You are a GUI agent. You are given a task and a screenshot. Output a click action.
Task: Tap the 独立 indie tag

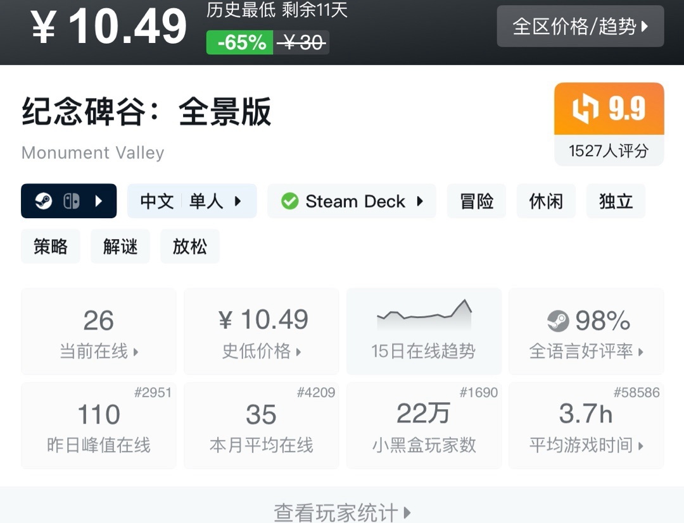[x=616, y=201]
